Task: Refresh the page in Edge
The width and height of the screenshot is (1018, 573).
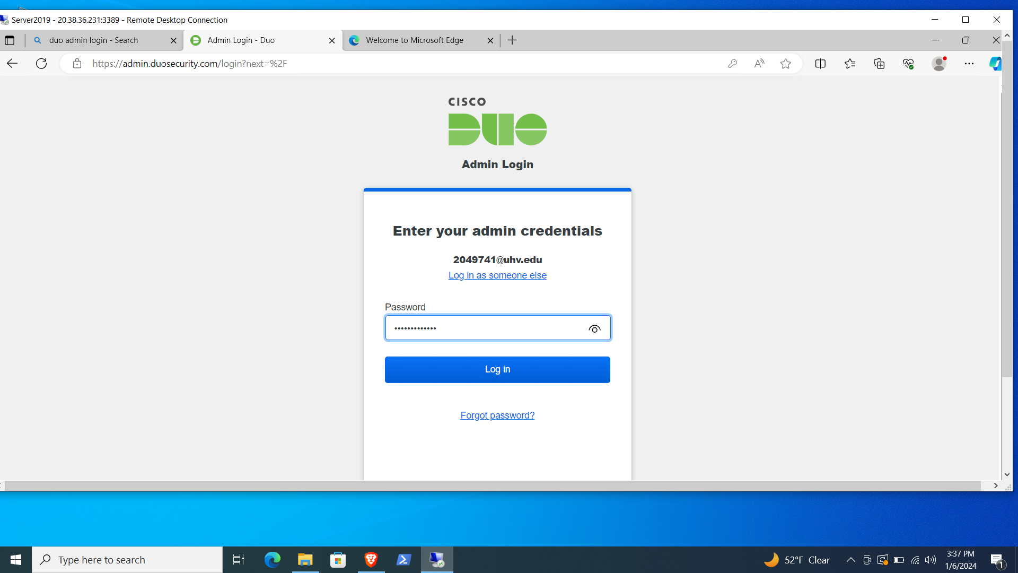Action: 41,64
